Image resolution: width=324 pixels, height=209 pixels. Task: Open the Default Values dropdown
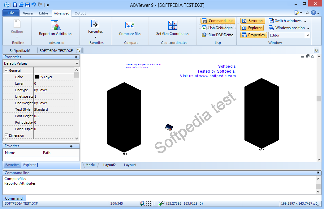[77, 63]
